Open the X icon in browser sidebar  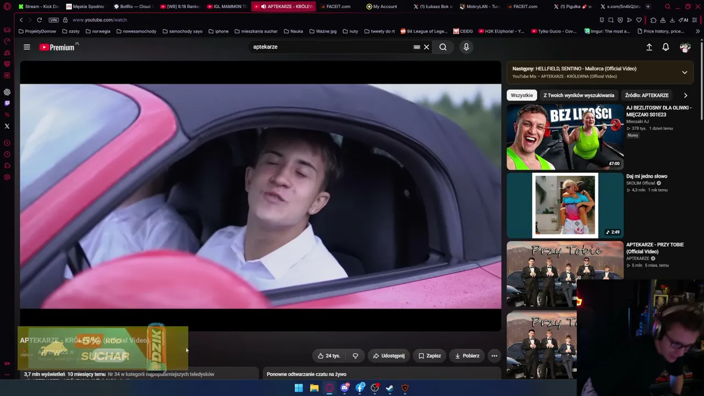[7, 127]
